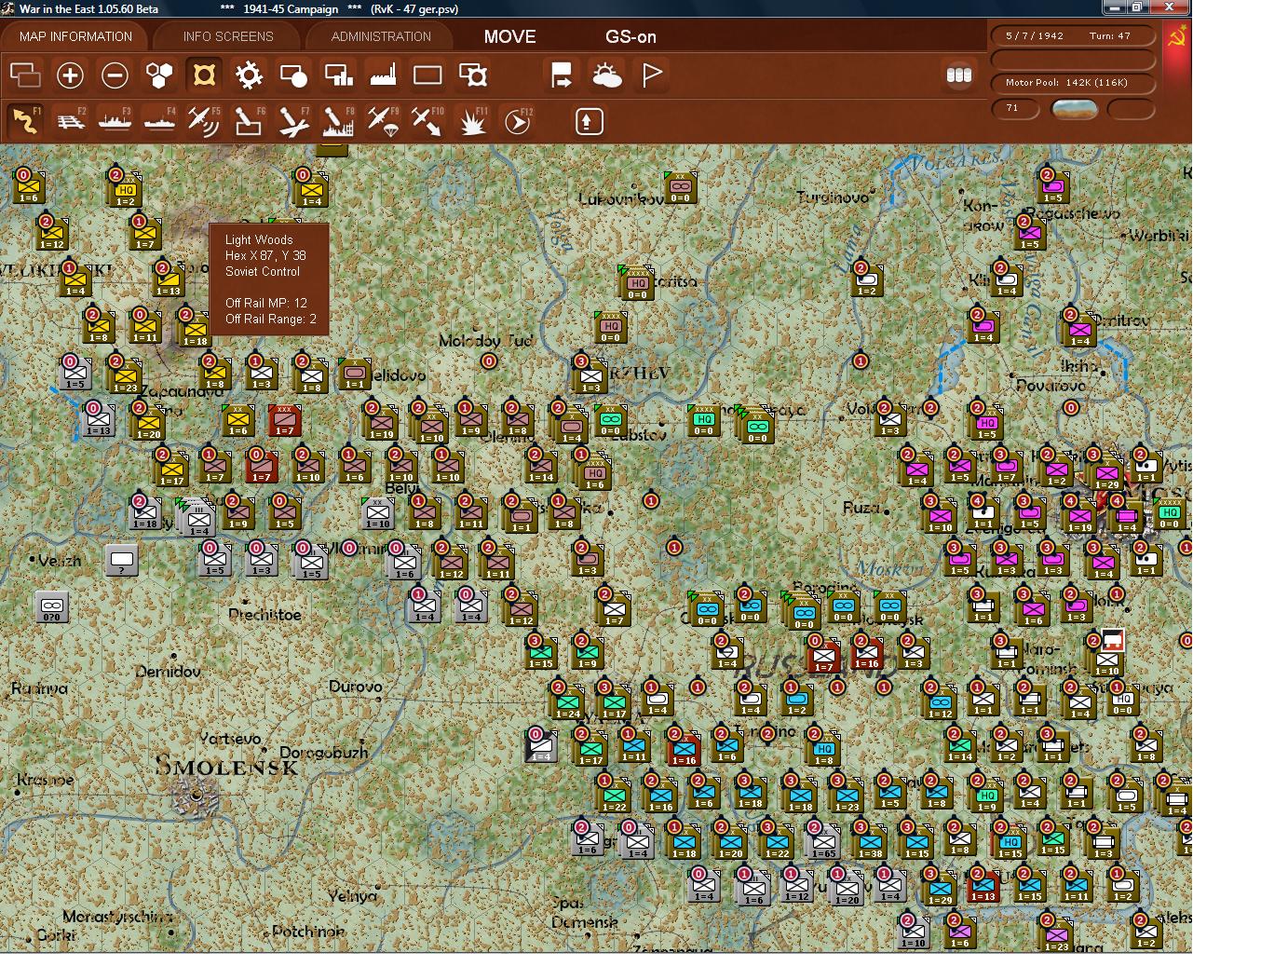Select the F11 explosion mode icon
This screenshot has height=966, width=1288.
point(473,121)
